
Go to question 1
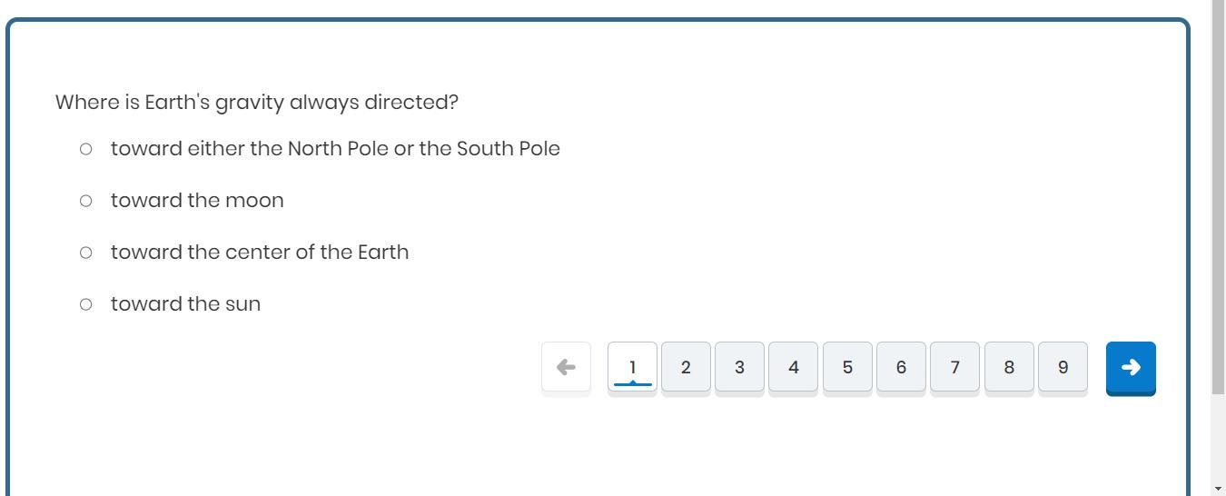[632, 367]
